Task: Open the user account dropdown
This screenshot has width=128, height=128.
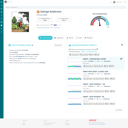Action: pyautogui.click(x=118, y=2)
